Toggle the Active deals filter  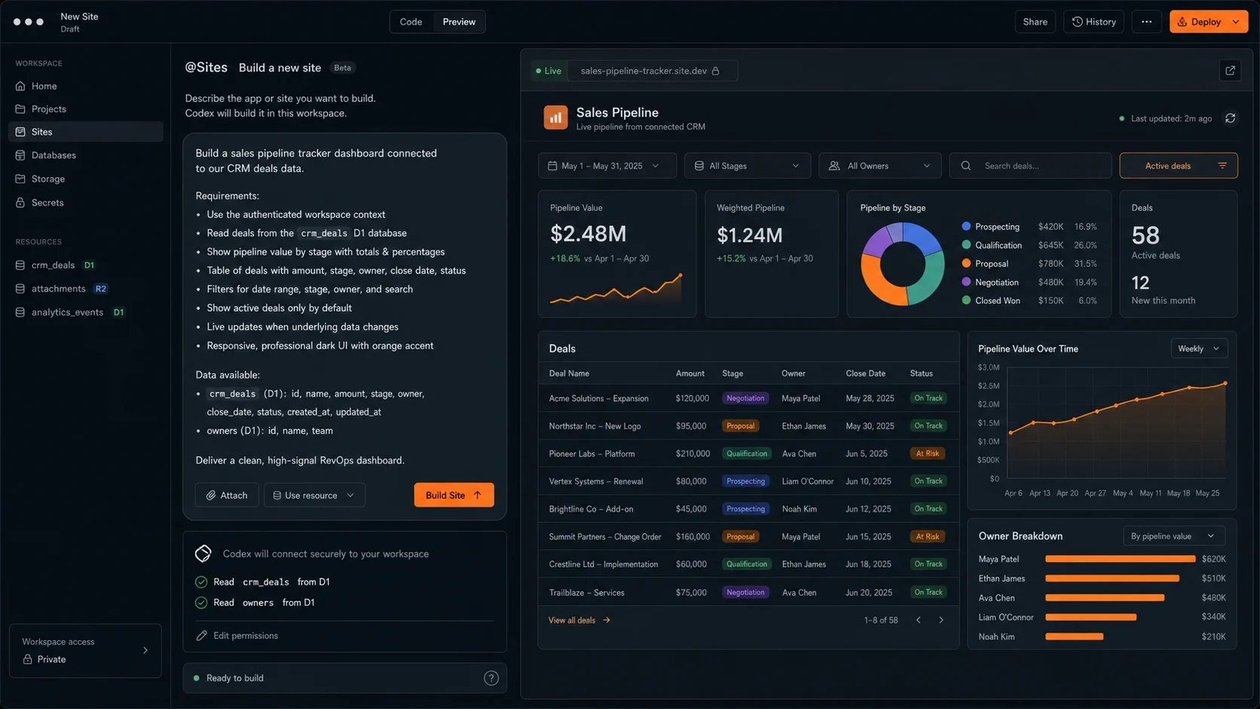1178,166
